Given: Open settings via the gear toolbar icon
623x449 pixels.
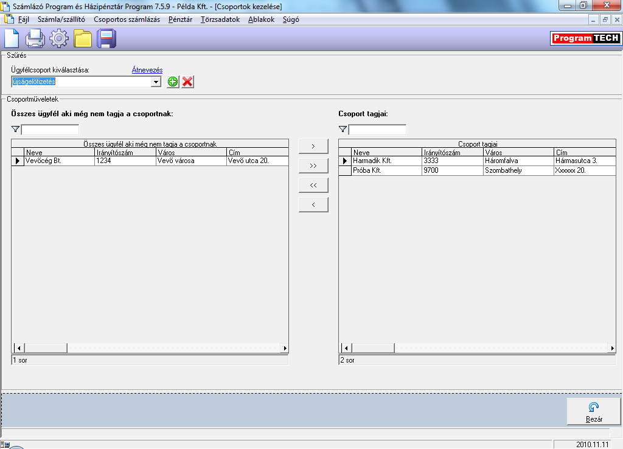Looking at the screenshot, I should click(x=59, y=39).
